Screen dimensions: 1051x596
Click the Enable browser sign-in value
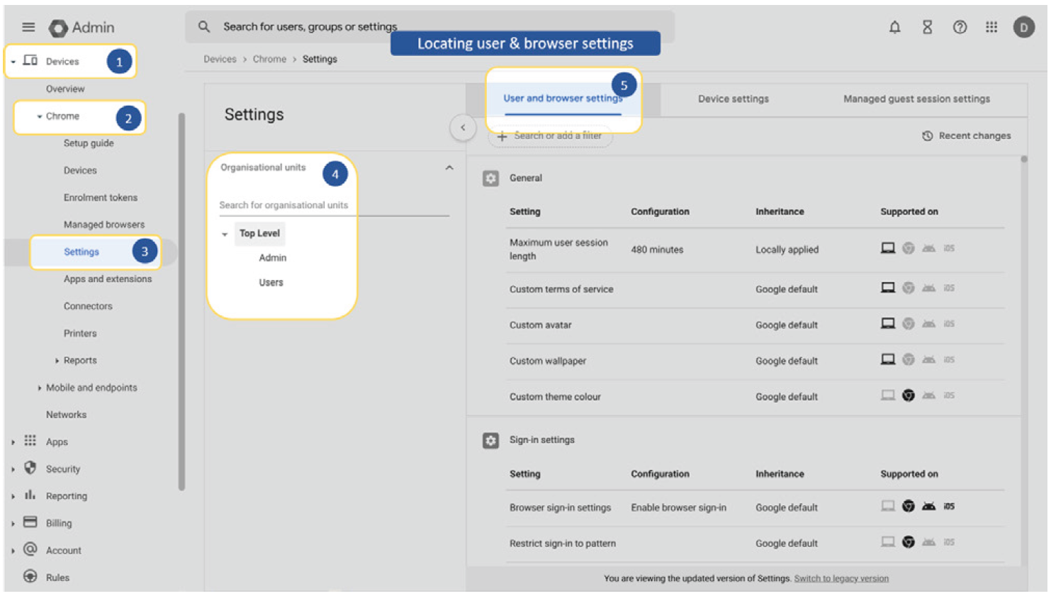coord(678,507)
